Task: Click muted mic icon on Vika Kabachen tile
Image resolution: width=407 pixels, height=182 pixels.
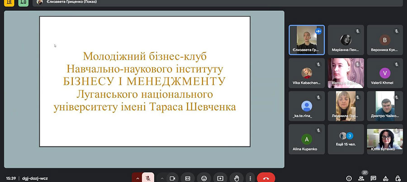Action: click(x=318, y=64)
